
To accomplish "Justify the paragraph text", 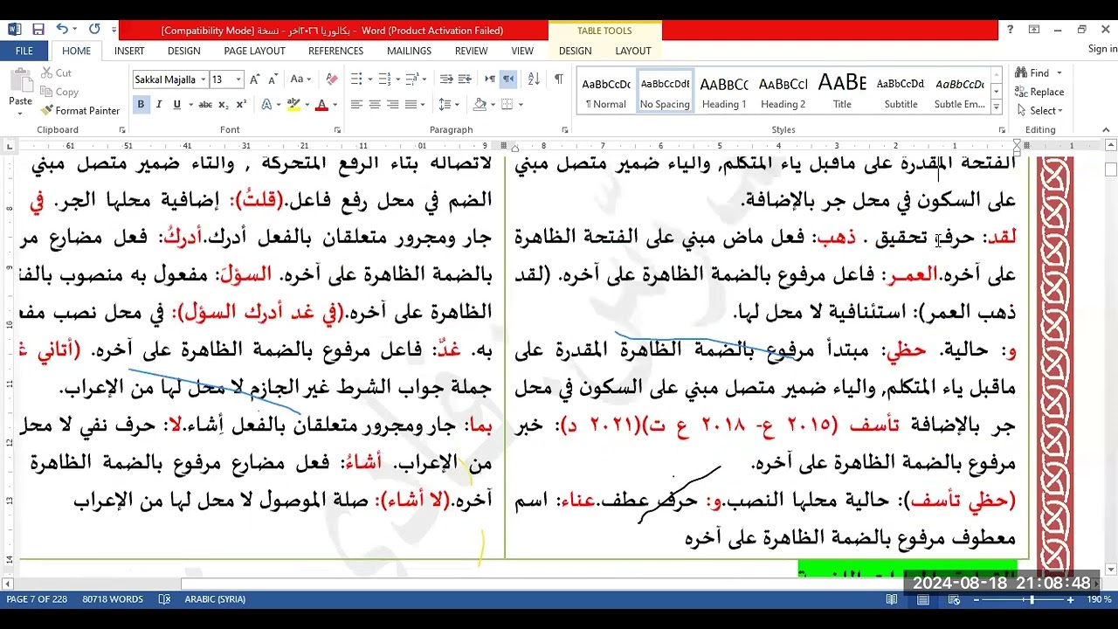I will pos(411,105).
